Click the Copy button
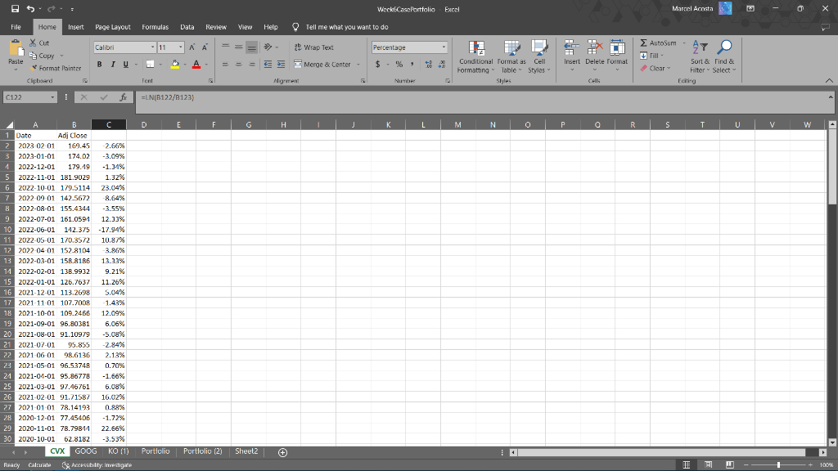This screenshot has height=471, width=838. 43,56
